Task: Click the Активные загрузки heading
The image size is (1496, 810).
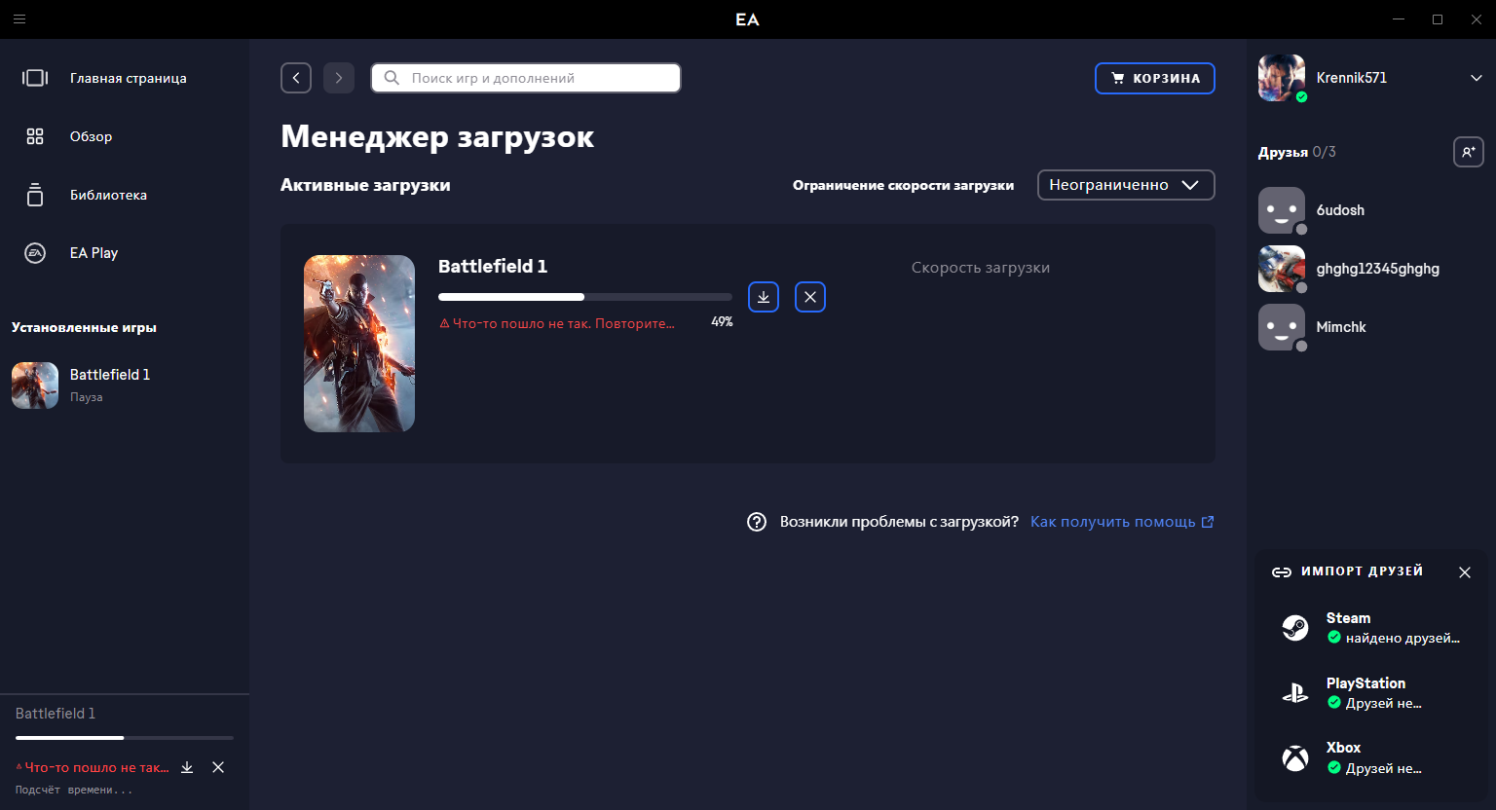Action: point(365,185)
